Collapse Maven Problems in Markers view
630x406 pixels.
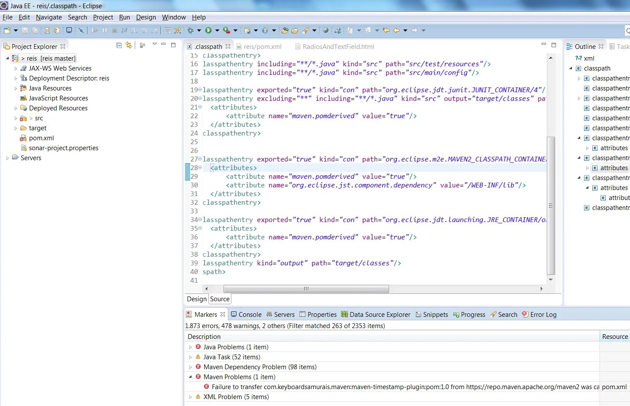tap(190, 377)
